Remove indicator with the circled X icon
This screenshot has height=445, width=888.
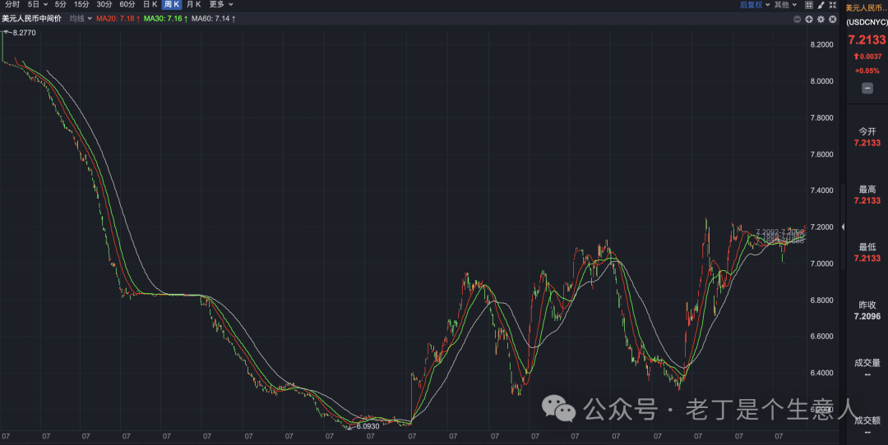[x=832, y=19]
